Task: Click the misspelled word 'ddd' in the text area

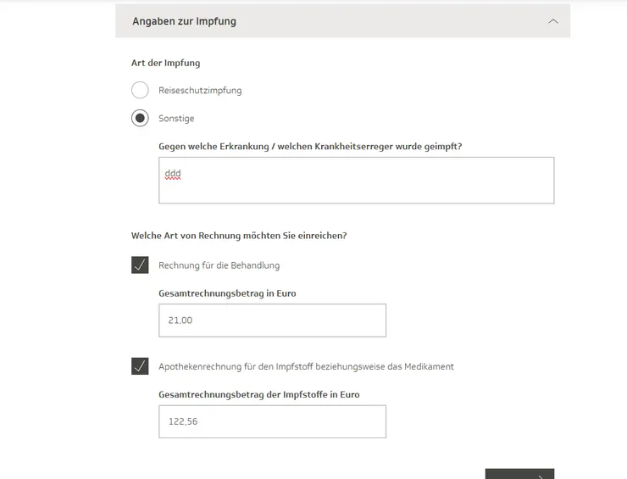Action: pyautogui.click(x=173, y=174)
